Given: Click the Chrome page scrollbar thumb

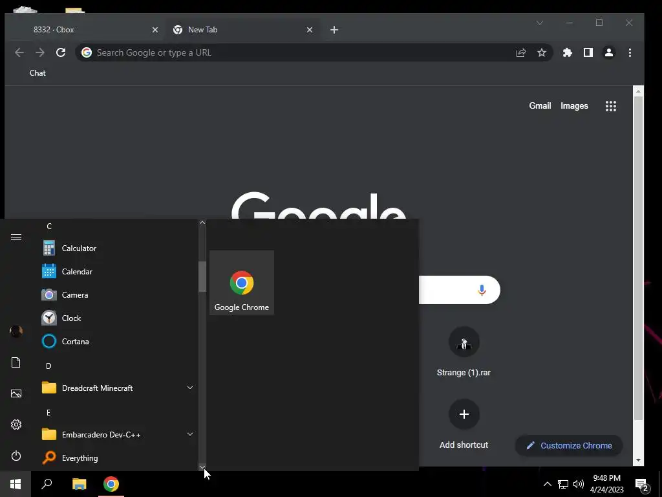Looking at the screenshot, I should tap(638, 258).
